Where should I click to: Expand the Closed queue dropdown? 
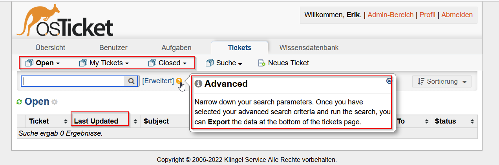pyautogui.click(x=167, y=63)
